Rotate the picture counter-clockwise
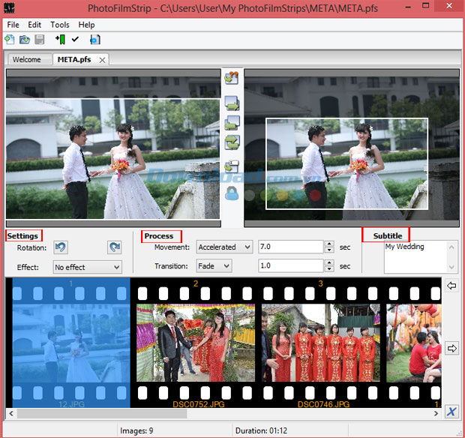This screenshot has height=438, width=465. coord(61,247)
